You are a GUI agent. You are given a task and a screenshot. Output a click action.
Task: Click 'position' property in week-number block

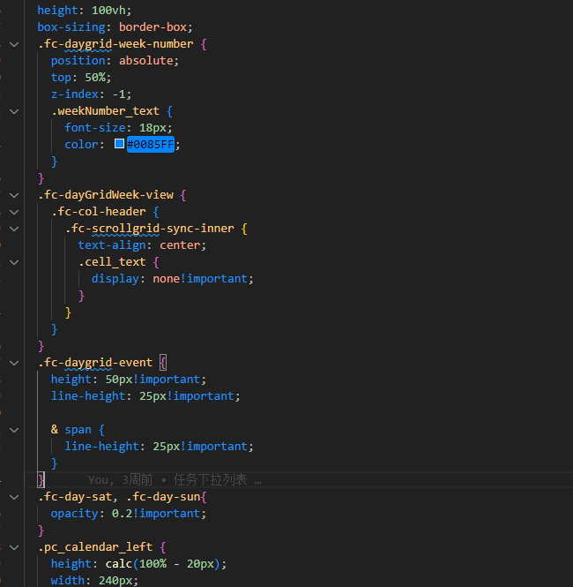click(78, 61)
